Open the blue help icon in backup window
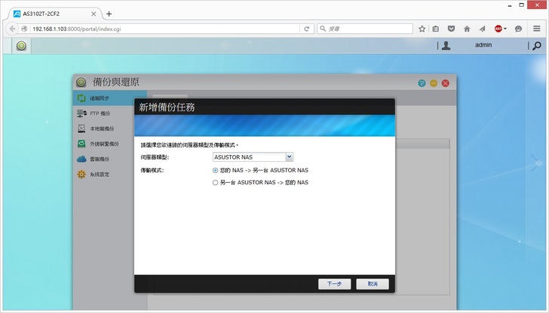Image resolution: width=549 pixels, height=313 pixels. (x=422, y=83)
